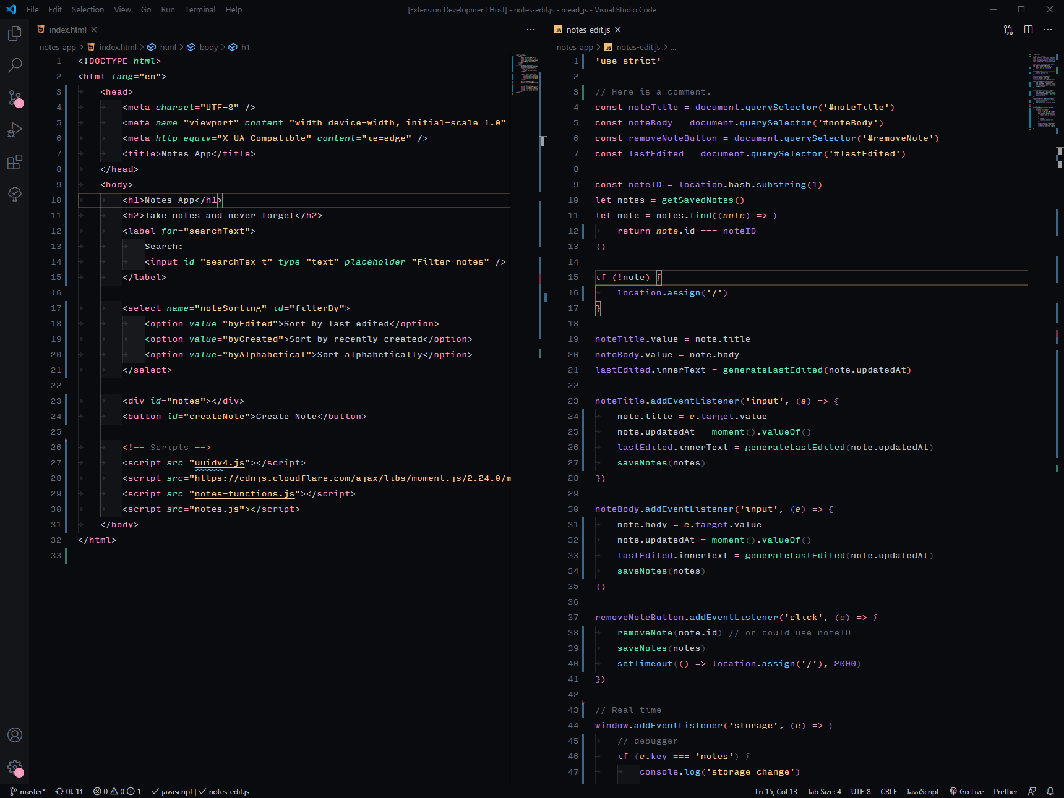
Task: Click the right editor minimap
Action: point(1043,91)
